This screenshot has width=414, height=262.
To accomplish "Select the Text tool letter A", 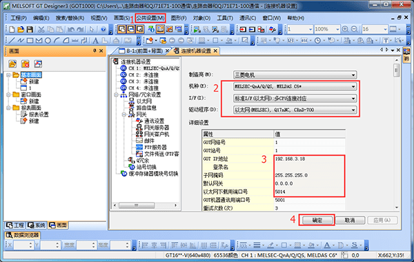I will [x=95, y=41].
